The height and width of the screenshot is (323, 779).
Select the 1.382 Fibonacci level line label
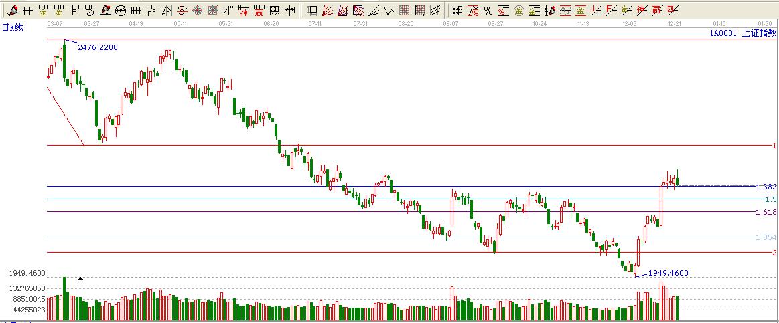765,187
